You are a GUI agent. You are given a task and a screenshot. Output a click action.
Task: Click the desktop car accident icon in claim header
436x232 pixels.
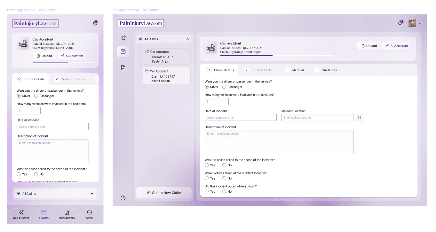click(x=210, y=48)
